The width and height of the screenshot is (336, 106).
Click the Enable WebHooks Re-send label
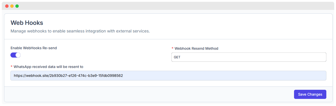34,48
